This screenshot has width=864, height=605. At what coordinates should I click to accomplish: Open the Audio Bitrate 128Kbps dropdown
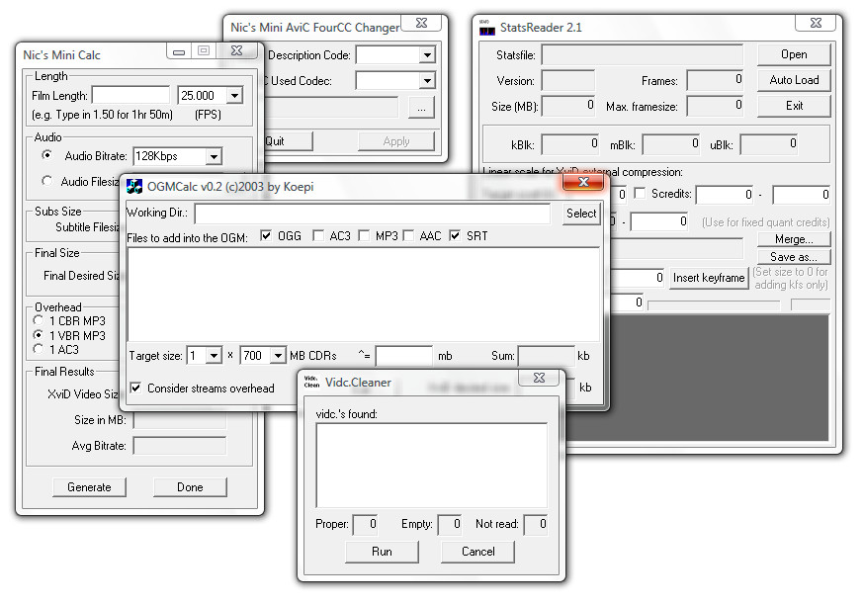(214, 156)
